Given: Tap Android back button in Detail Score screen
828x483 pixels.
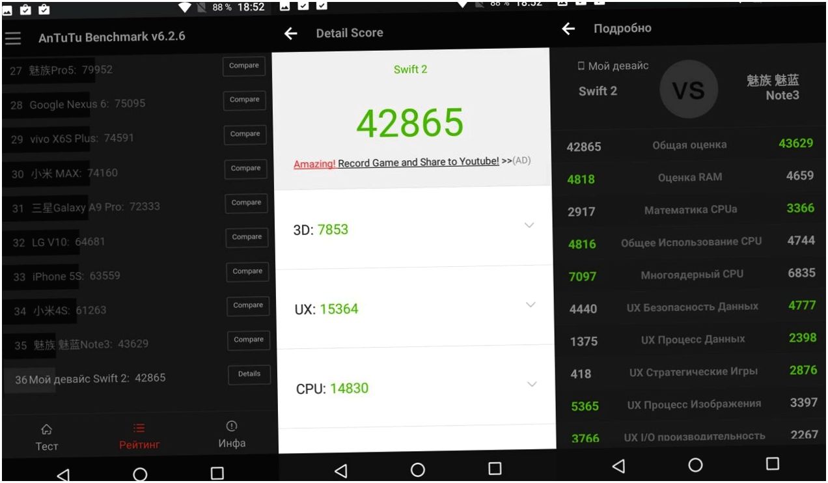Looking at the screenshot, I should [x=340, y=470].
